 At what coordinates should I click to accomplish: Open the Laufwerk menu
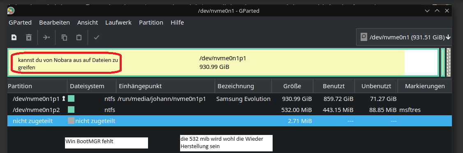[118, 23]
